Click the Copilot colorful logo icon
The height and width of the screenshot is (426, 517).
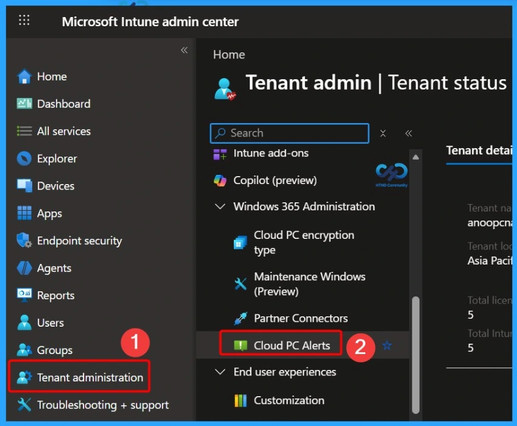point(220,180)
